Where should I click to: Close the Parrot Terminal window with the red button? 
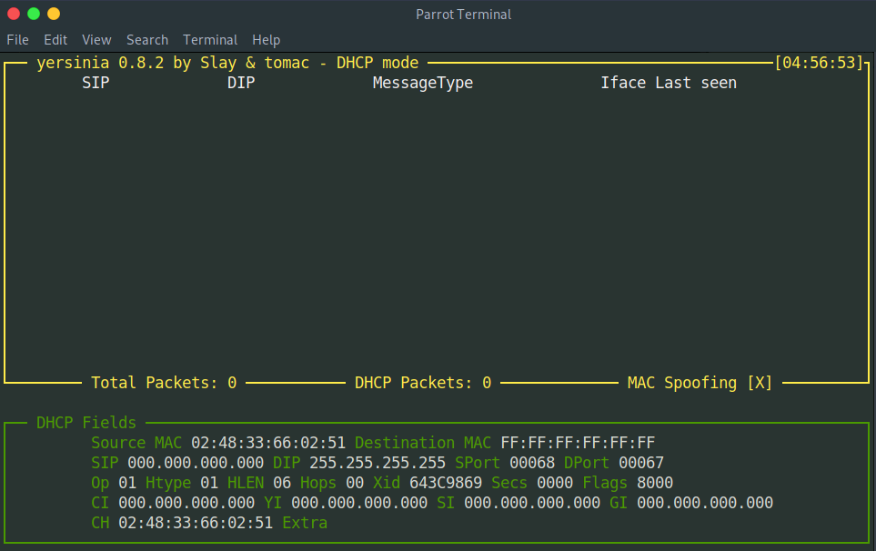click(14, 14)
